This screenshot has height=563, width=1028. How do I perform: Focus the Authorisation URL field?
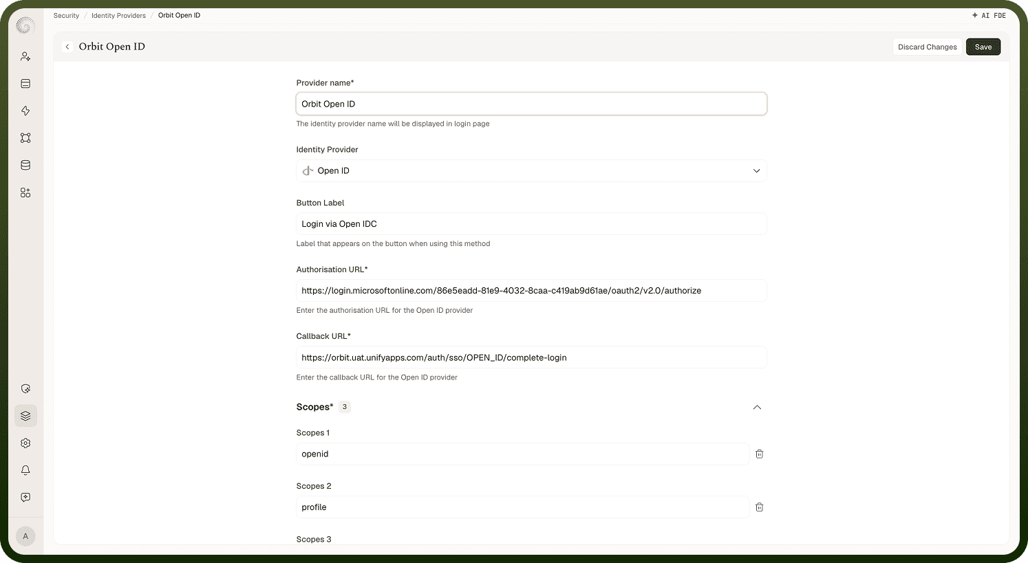tap(531, 291)
